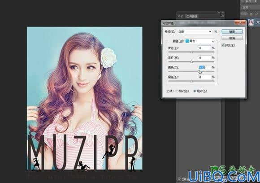Open the 颜色 (Colors) dropdown showing 青色
260x183 pixels.
click(200, 41)
